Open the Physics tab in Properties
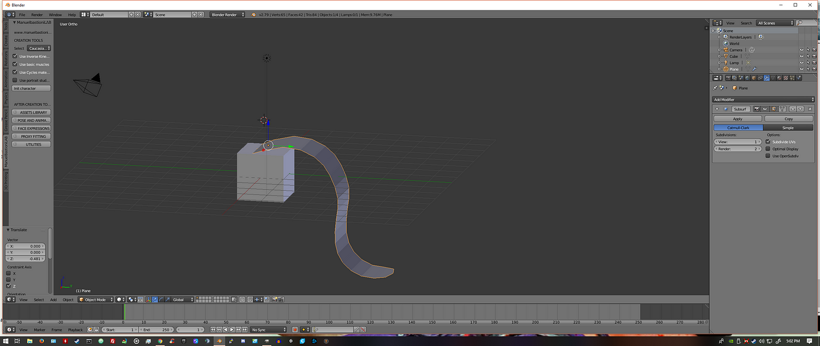 point(799,78)
